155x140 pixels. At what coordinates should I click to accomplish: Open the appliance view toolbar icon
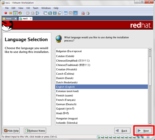pyautogui.click(x=71, y=13)
